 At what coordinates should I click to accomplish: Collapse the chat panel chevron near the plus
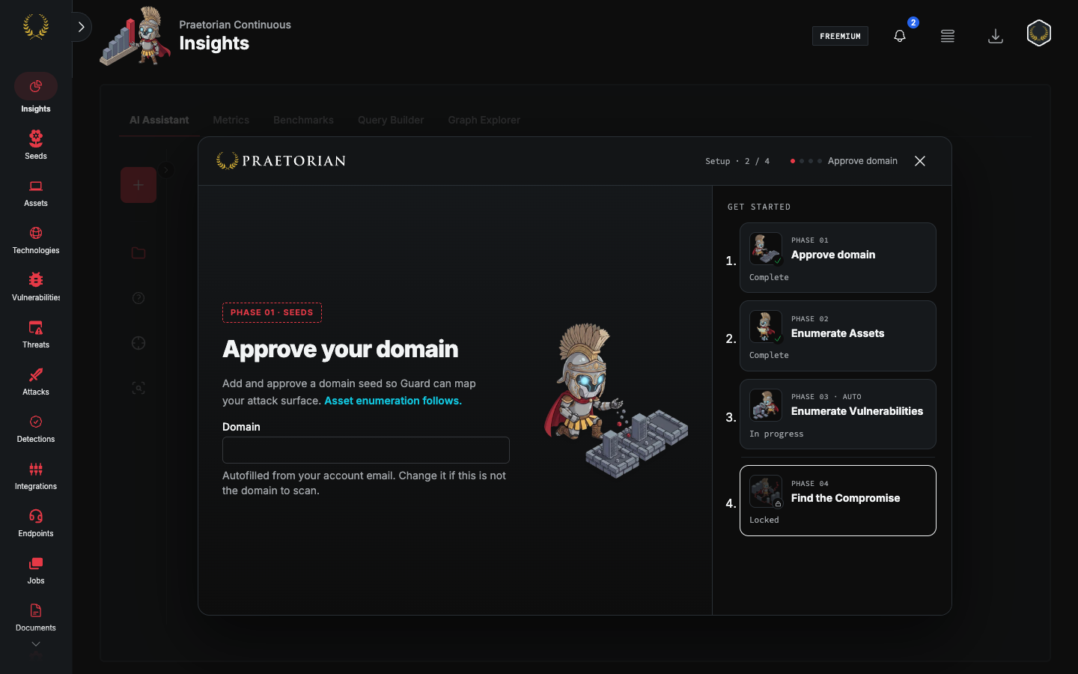tap(166, 170)
